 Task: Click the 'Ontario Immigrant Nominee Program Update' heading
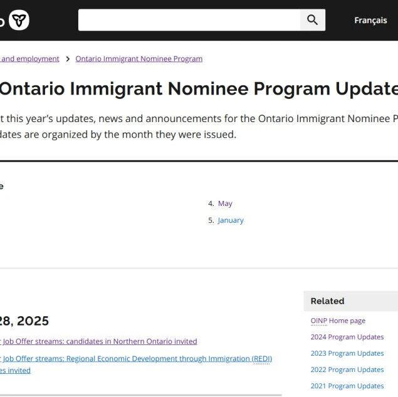(199, 89)
